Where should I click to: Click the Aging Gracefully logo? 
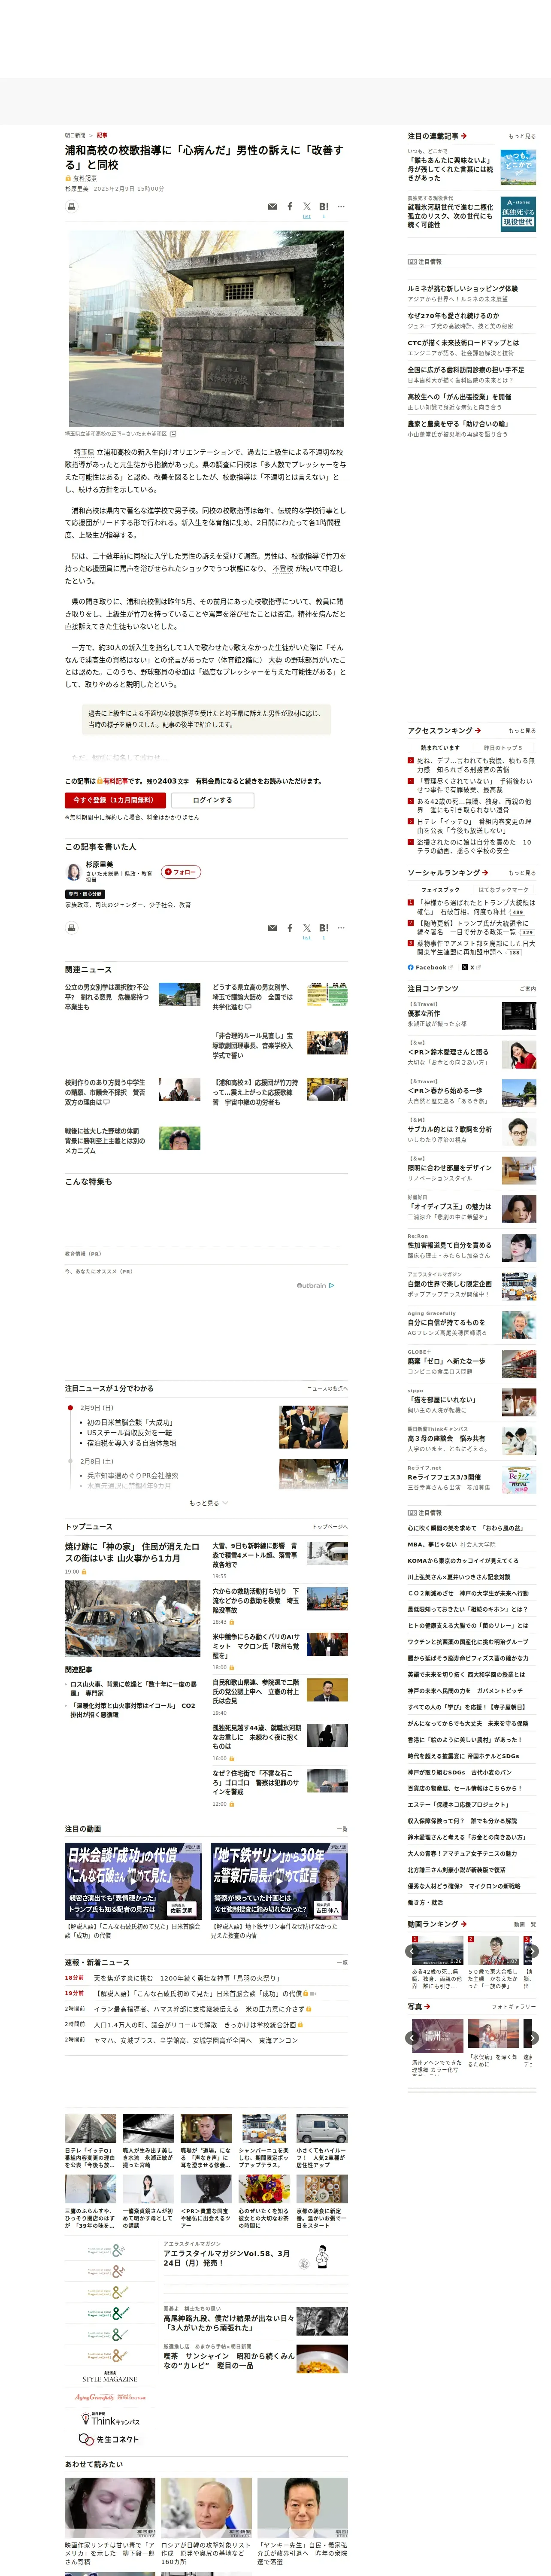110,2397
